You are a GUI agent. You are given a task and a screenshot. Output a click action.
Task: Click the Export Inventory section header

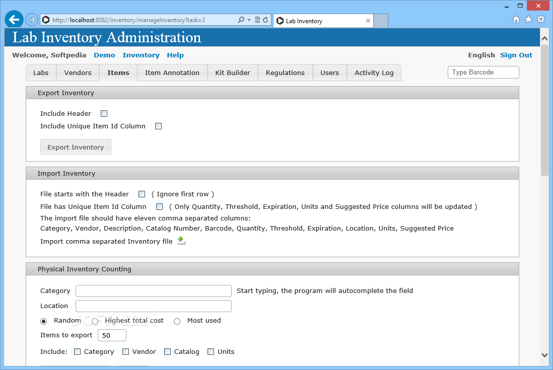click(x=272, y=93)
